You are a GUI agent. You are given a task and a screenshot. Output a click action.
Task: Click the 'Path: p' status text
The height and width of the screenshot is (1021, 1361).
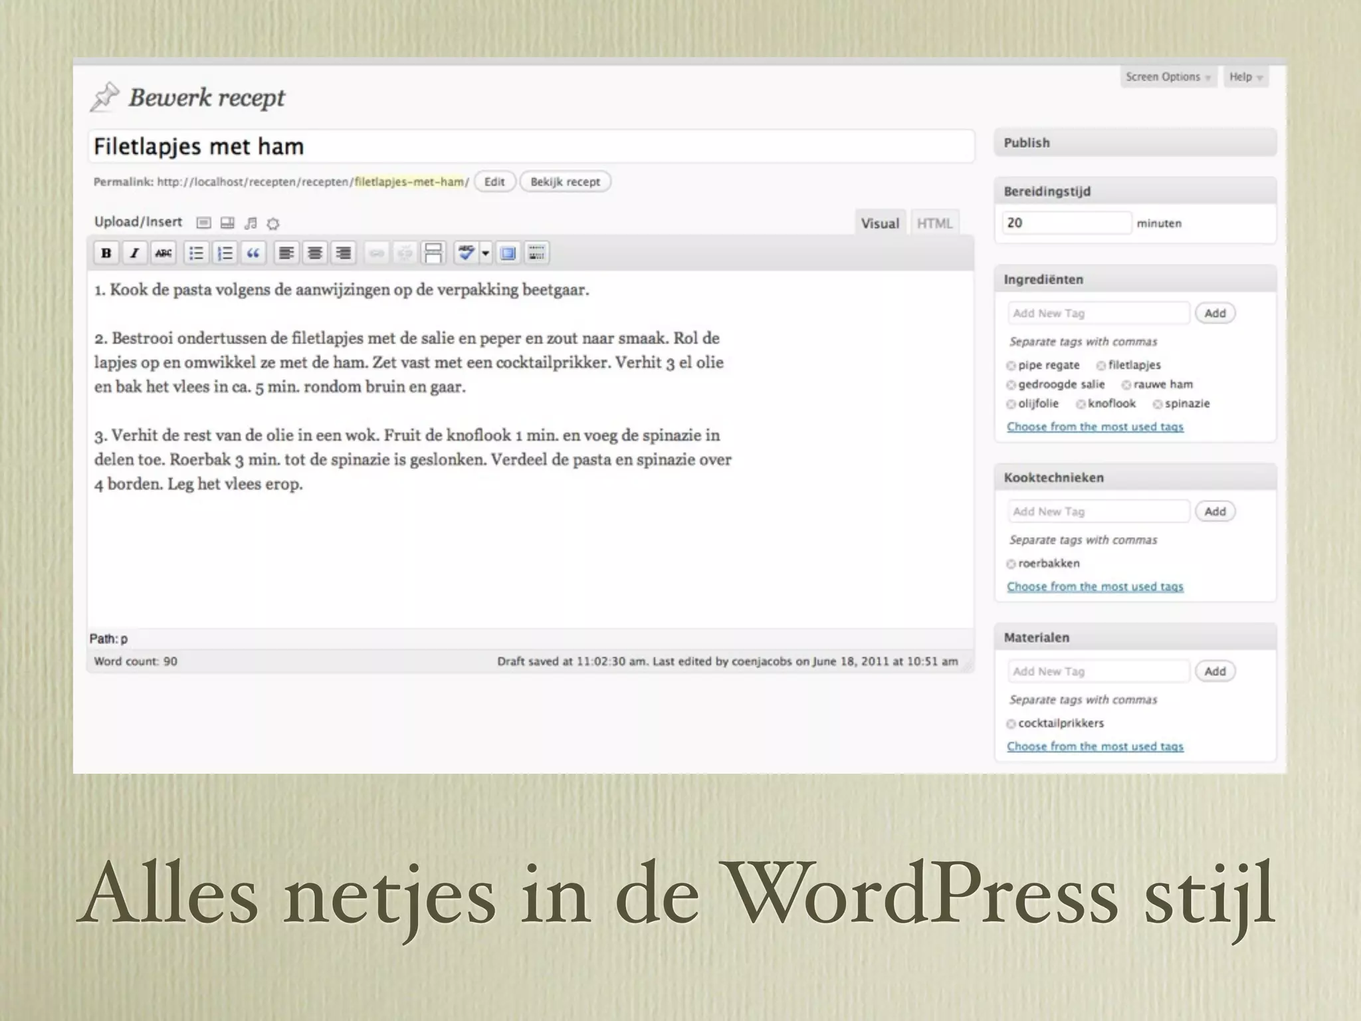108,639
